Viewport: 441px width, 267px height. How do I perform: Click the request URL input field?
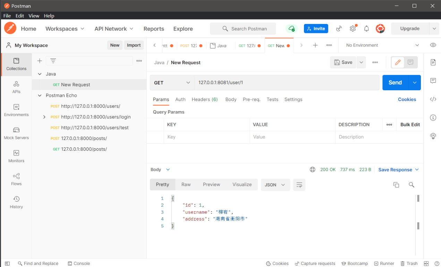click(287, 83)
